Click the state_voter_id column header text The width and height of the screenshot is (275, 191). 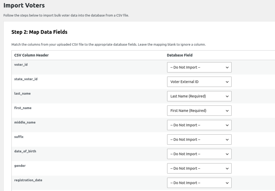(26, 79)
